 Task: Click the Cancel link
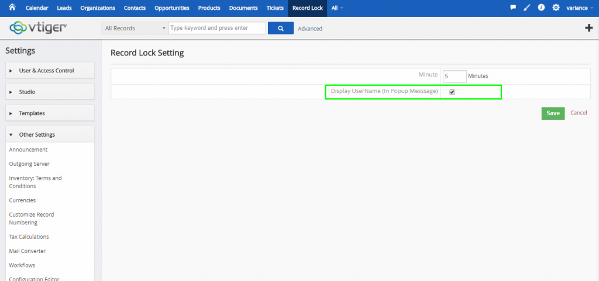click(x=579, y=113)
